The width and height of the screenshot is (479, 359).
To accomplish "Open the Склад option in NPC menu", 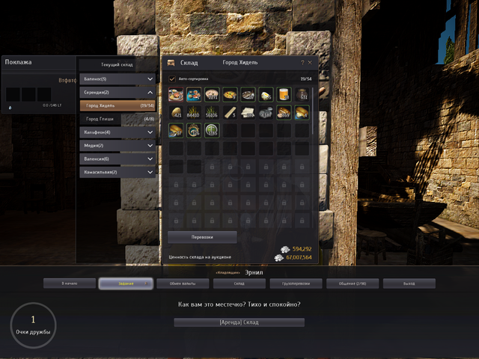I will (239, 283).
